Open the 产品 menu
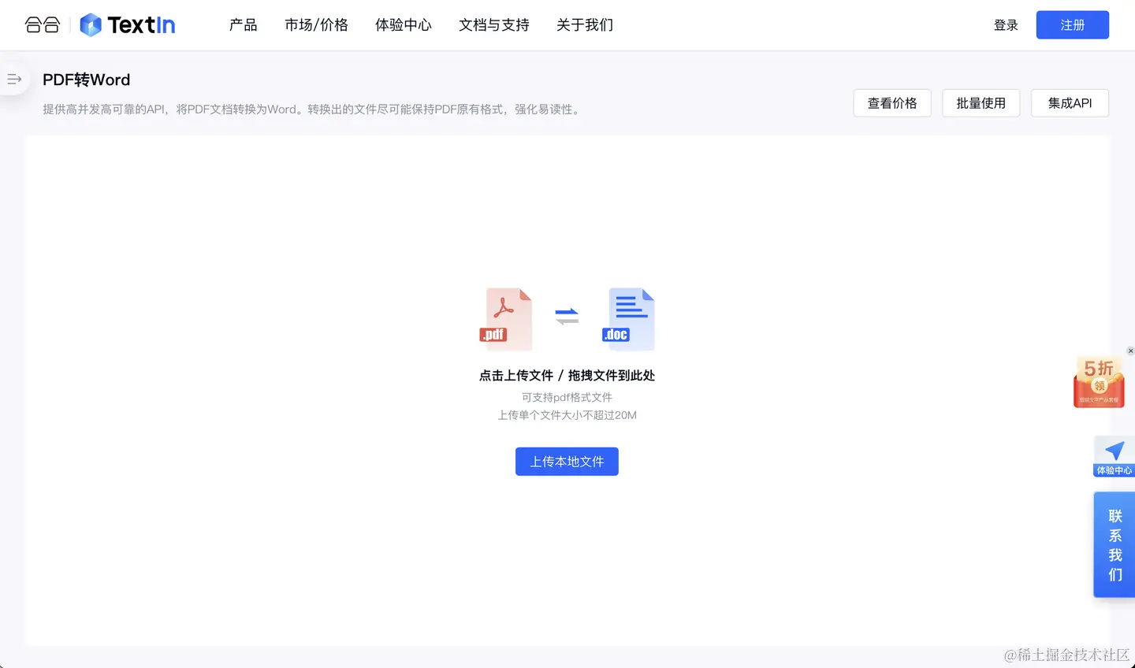 pos(244,25)
